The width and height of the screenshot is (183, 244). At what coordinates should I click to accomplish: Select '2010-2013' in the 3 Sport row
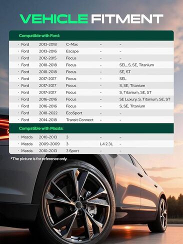(48, 151)
